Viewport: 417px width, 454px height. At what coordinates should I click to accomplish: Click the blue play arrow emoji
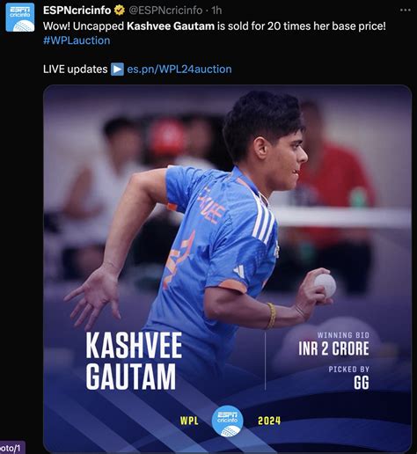[x=117, y=70]
